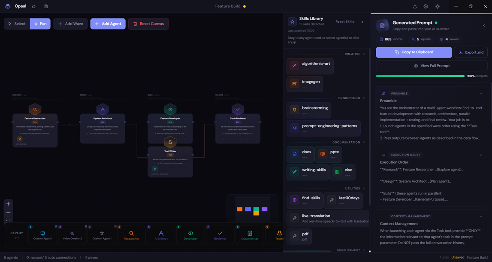Select the xlsx skill

[342, 172]
